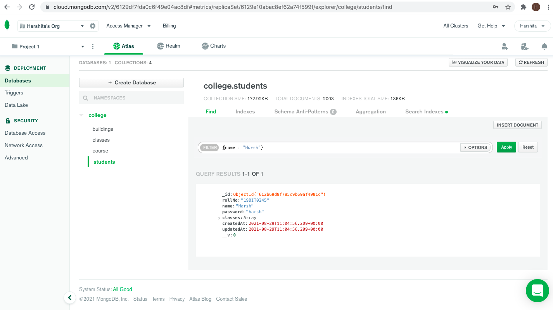Open the kebab menu beside Project 1

[93, 46]
